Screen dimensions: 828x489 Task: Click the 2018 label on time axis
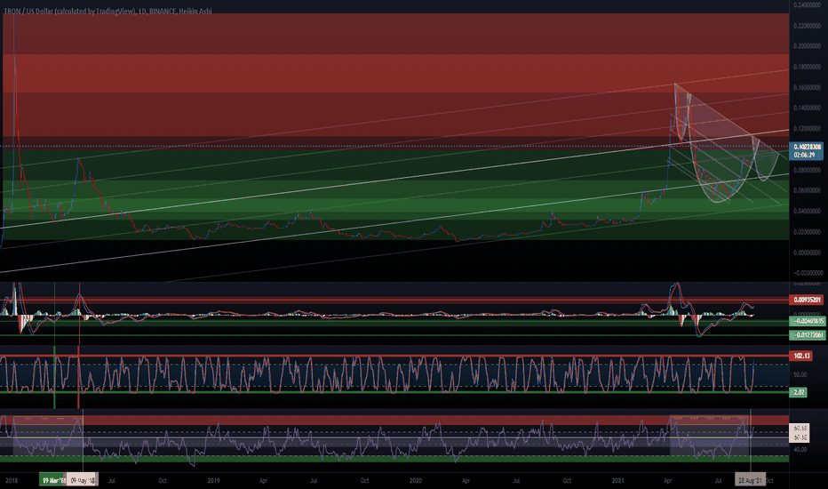click(x=12, y=480)
